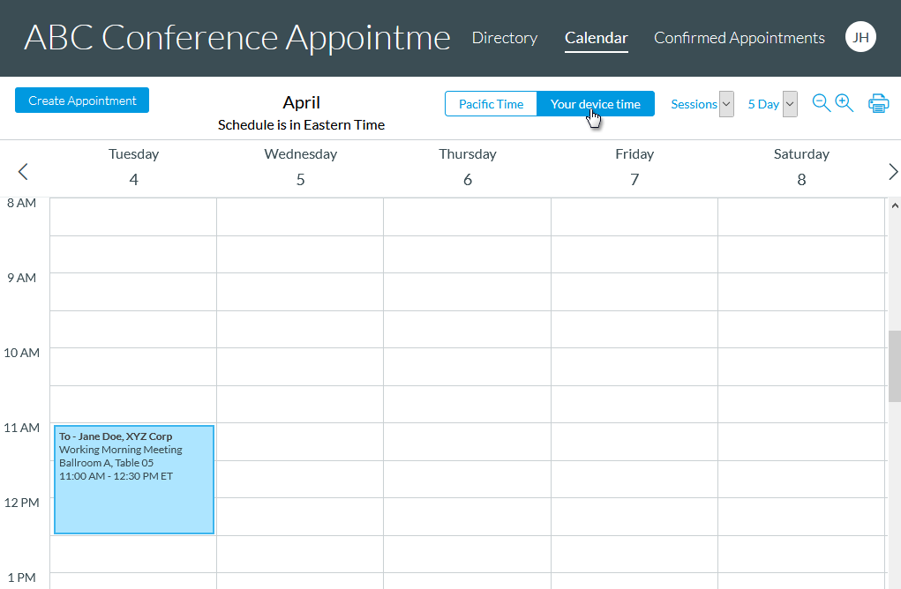Open the Sessions dropdown

pyautogui.click(x=725, y=103)
